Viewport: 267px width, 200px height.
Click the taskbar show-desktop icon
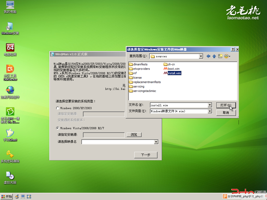(x=29, y=197)
